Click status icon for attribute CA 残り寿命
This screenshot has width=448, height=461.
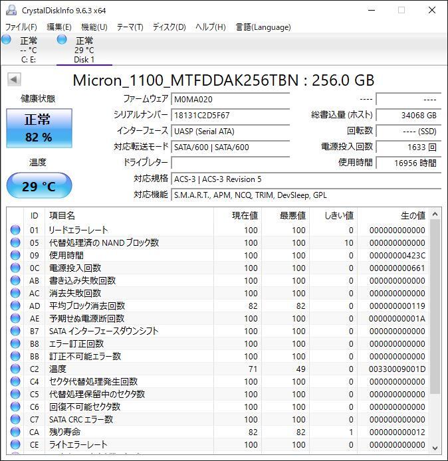pyautogui.click(x=15, y=432)
